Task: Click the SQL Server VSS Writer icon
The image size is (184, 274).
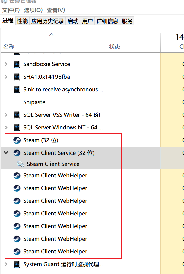Action: (x=17, y=115)
